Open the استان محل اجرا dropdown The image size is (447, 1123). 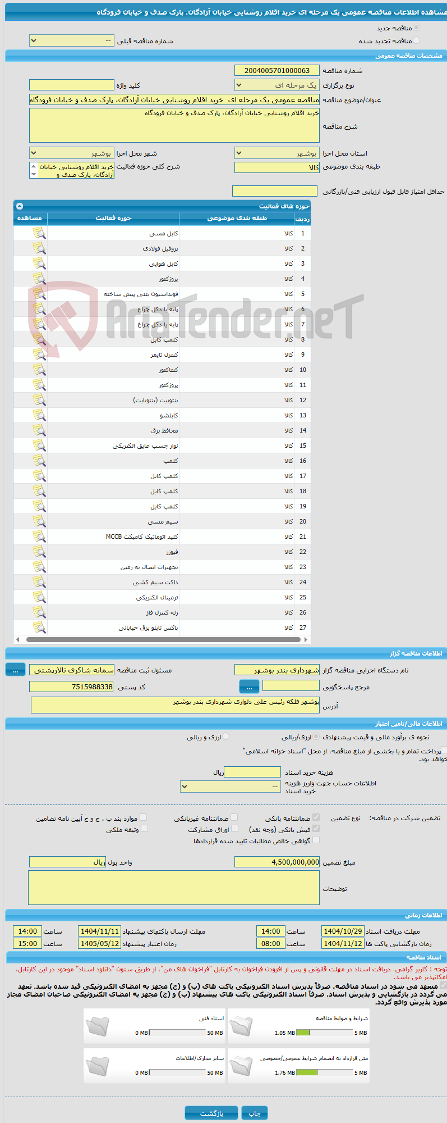(277, 153)
